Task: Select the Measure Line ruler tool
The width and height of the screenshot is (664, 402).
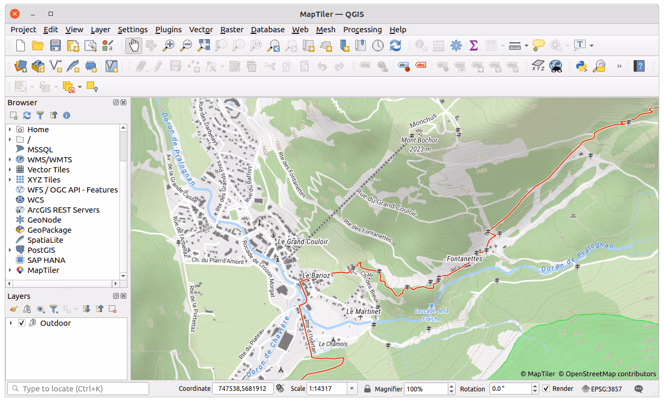Action: pyautogui.click(x=515, y=46)
